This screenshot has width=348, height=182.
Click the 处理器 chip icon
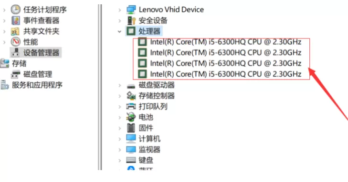(131, 31)
